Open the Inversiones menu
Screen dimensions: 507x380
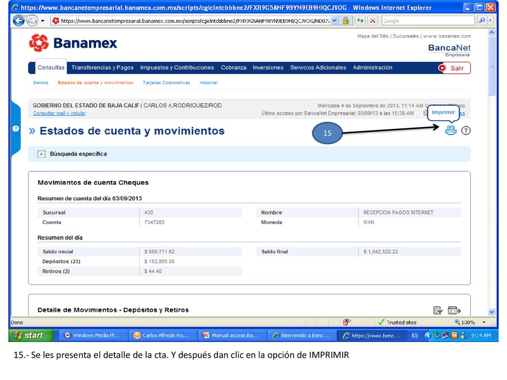(268, 67)
